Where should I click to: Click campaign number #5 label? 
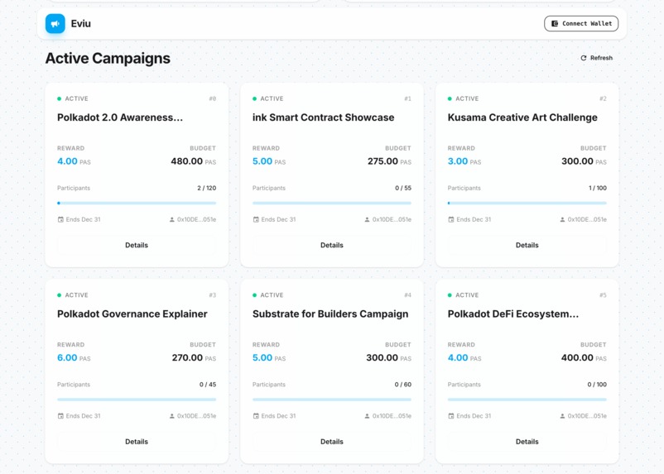pyautogui.click(x=603, y=295)
